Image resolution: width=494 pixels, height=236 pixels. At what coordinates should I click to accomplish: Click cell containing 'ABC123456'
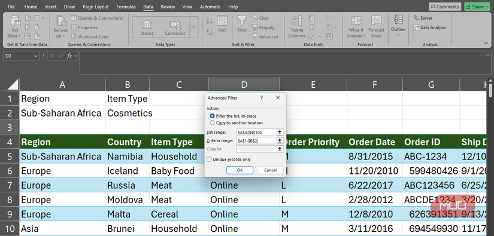click(431, 185)
